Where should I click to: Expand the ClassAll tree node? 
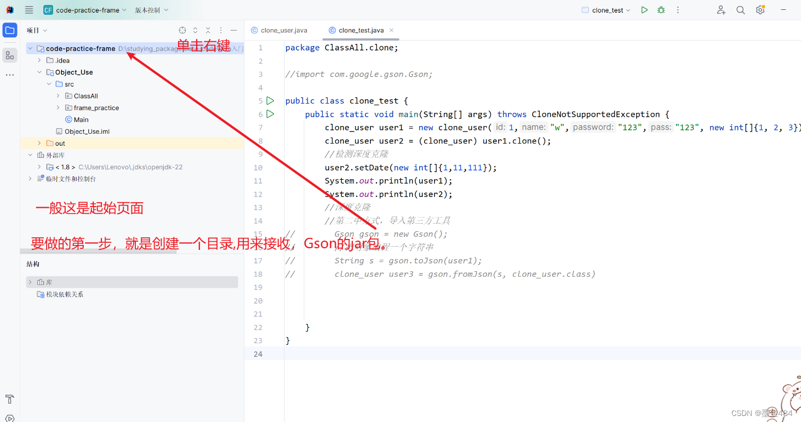[58, 95]
